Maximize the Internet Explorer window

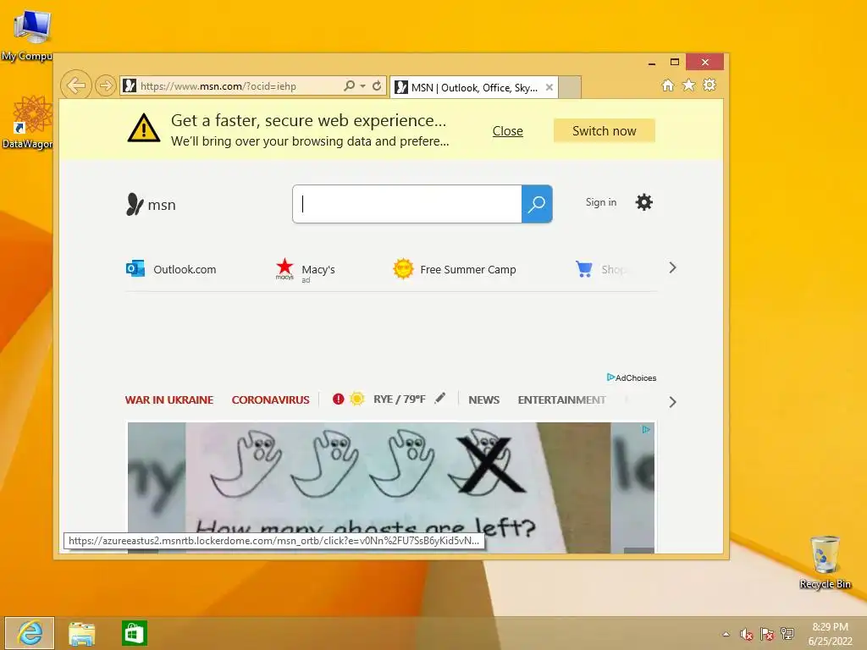674,62
